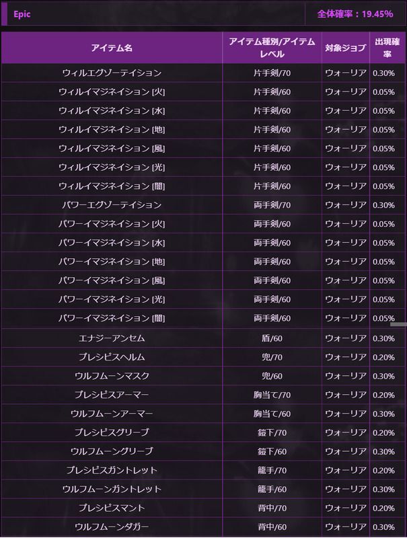Click the Epic section header label
Screen dimensions: 407x538
(22, 14)
